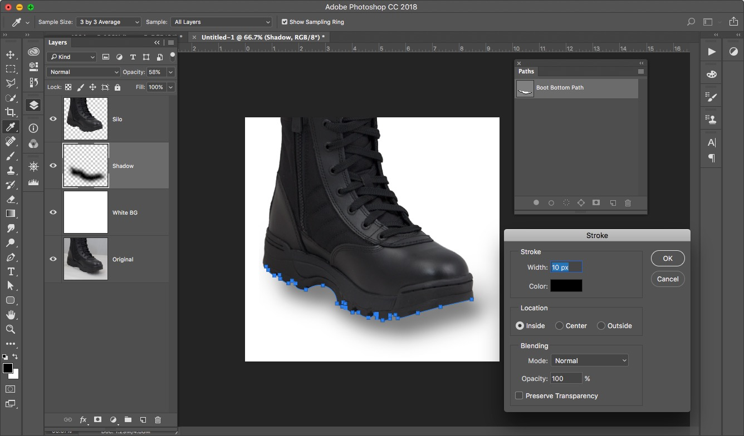Select the Crop tool
The image size is (744, 436).
pos(10,112)
